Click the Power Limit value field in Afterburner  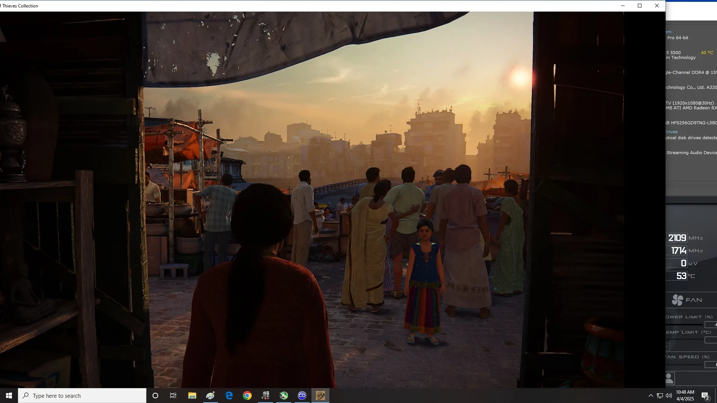click(711, 325)
